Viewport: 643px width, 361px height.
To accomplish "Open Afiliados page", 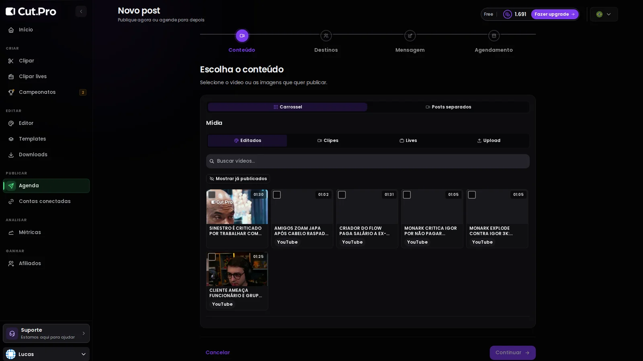I will click(x=46, y=264).
